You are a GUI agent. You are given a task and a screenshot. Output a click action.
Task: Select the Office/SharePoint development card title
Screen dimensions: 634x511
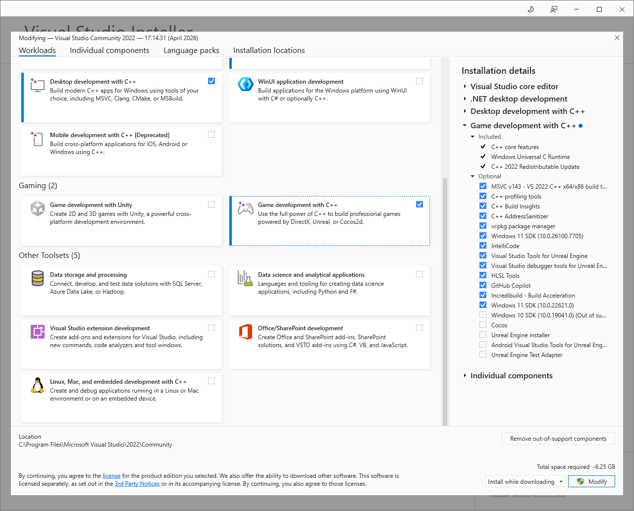coord(300,328)
